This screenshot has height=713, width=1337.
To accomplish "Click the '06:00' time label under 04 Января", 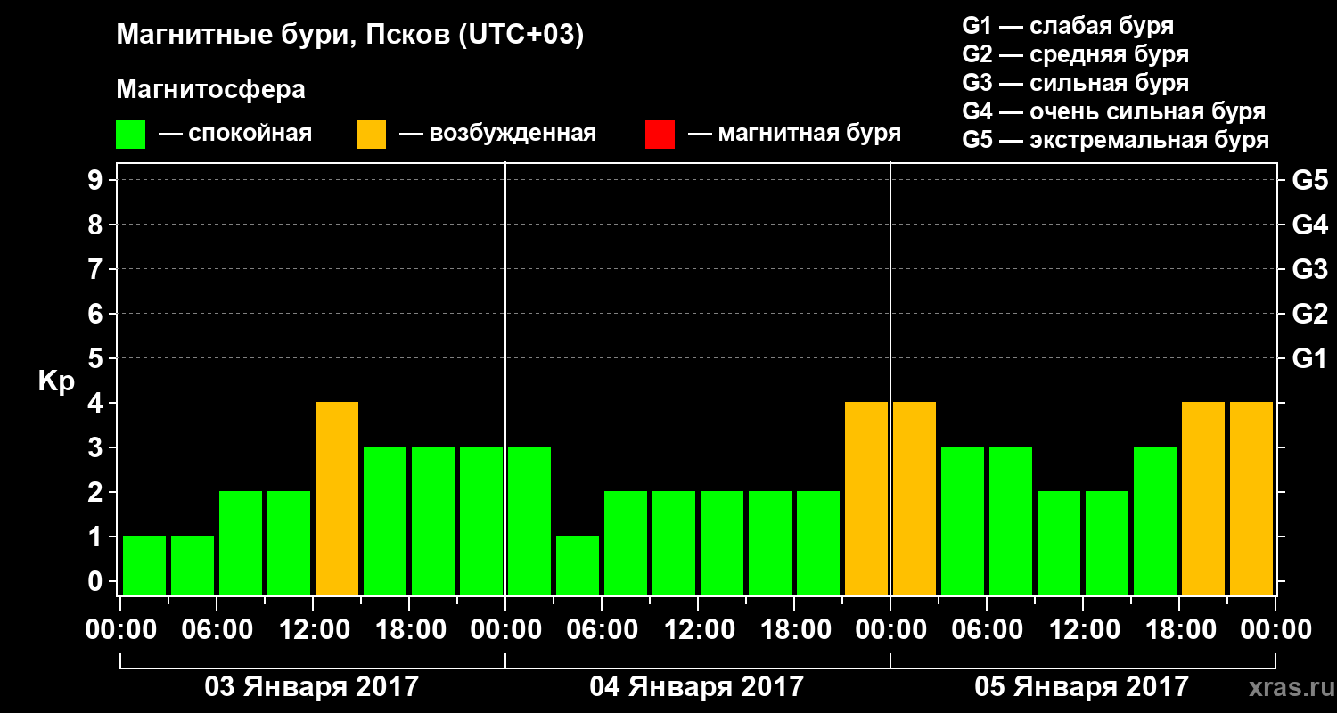I will point(602,630).
